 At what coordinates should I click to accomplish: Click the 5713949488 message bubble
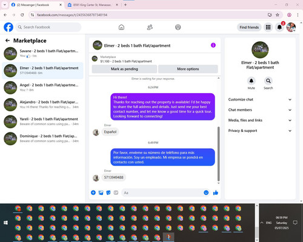[x=114, y=177]
